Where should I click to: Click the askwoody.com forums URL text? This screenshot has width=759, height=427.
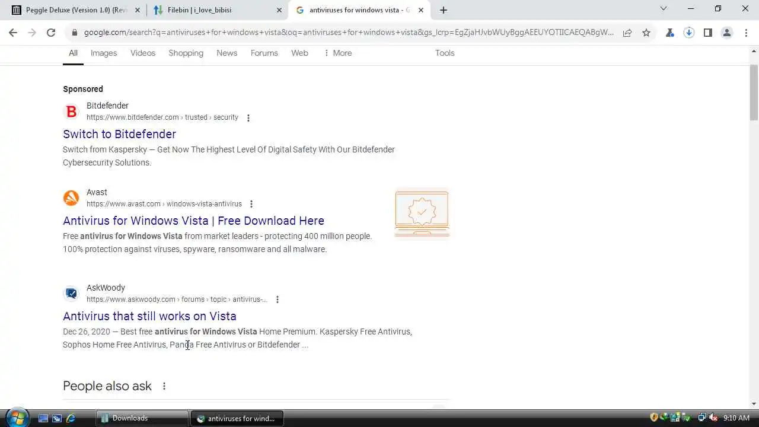[177, 299]
